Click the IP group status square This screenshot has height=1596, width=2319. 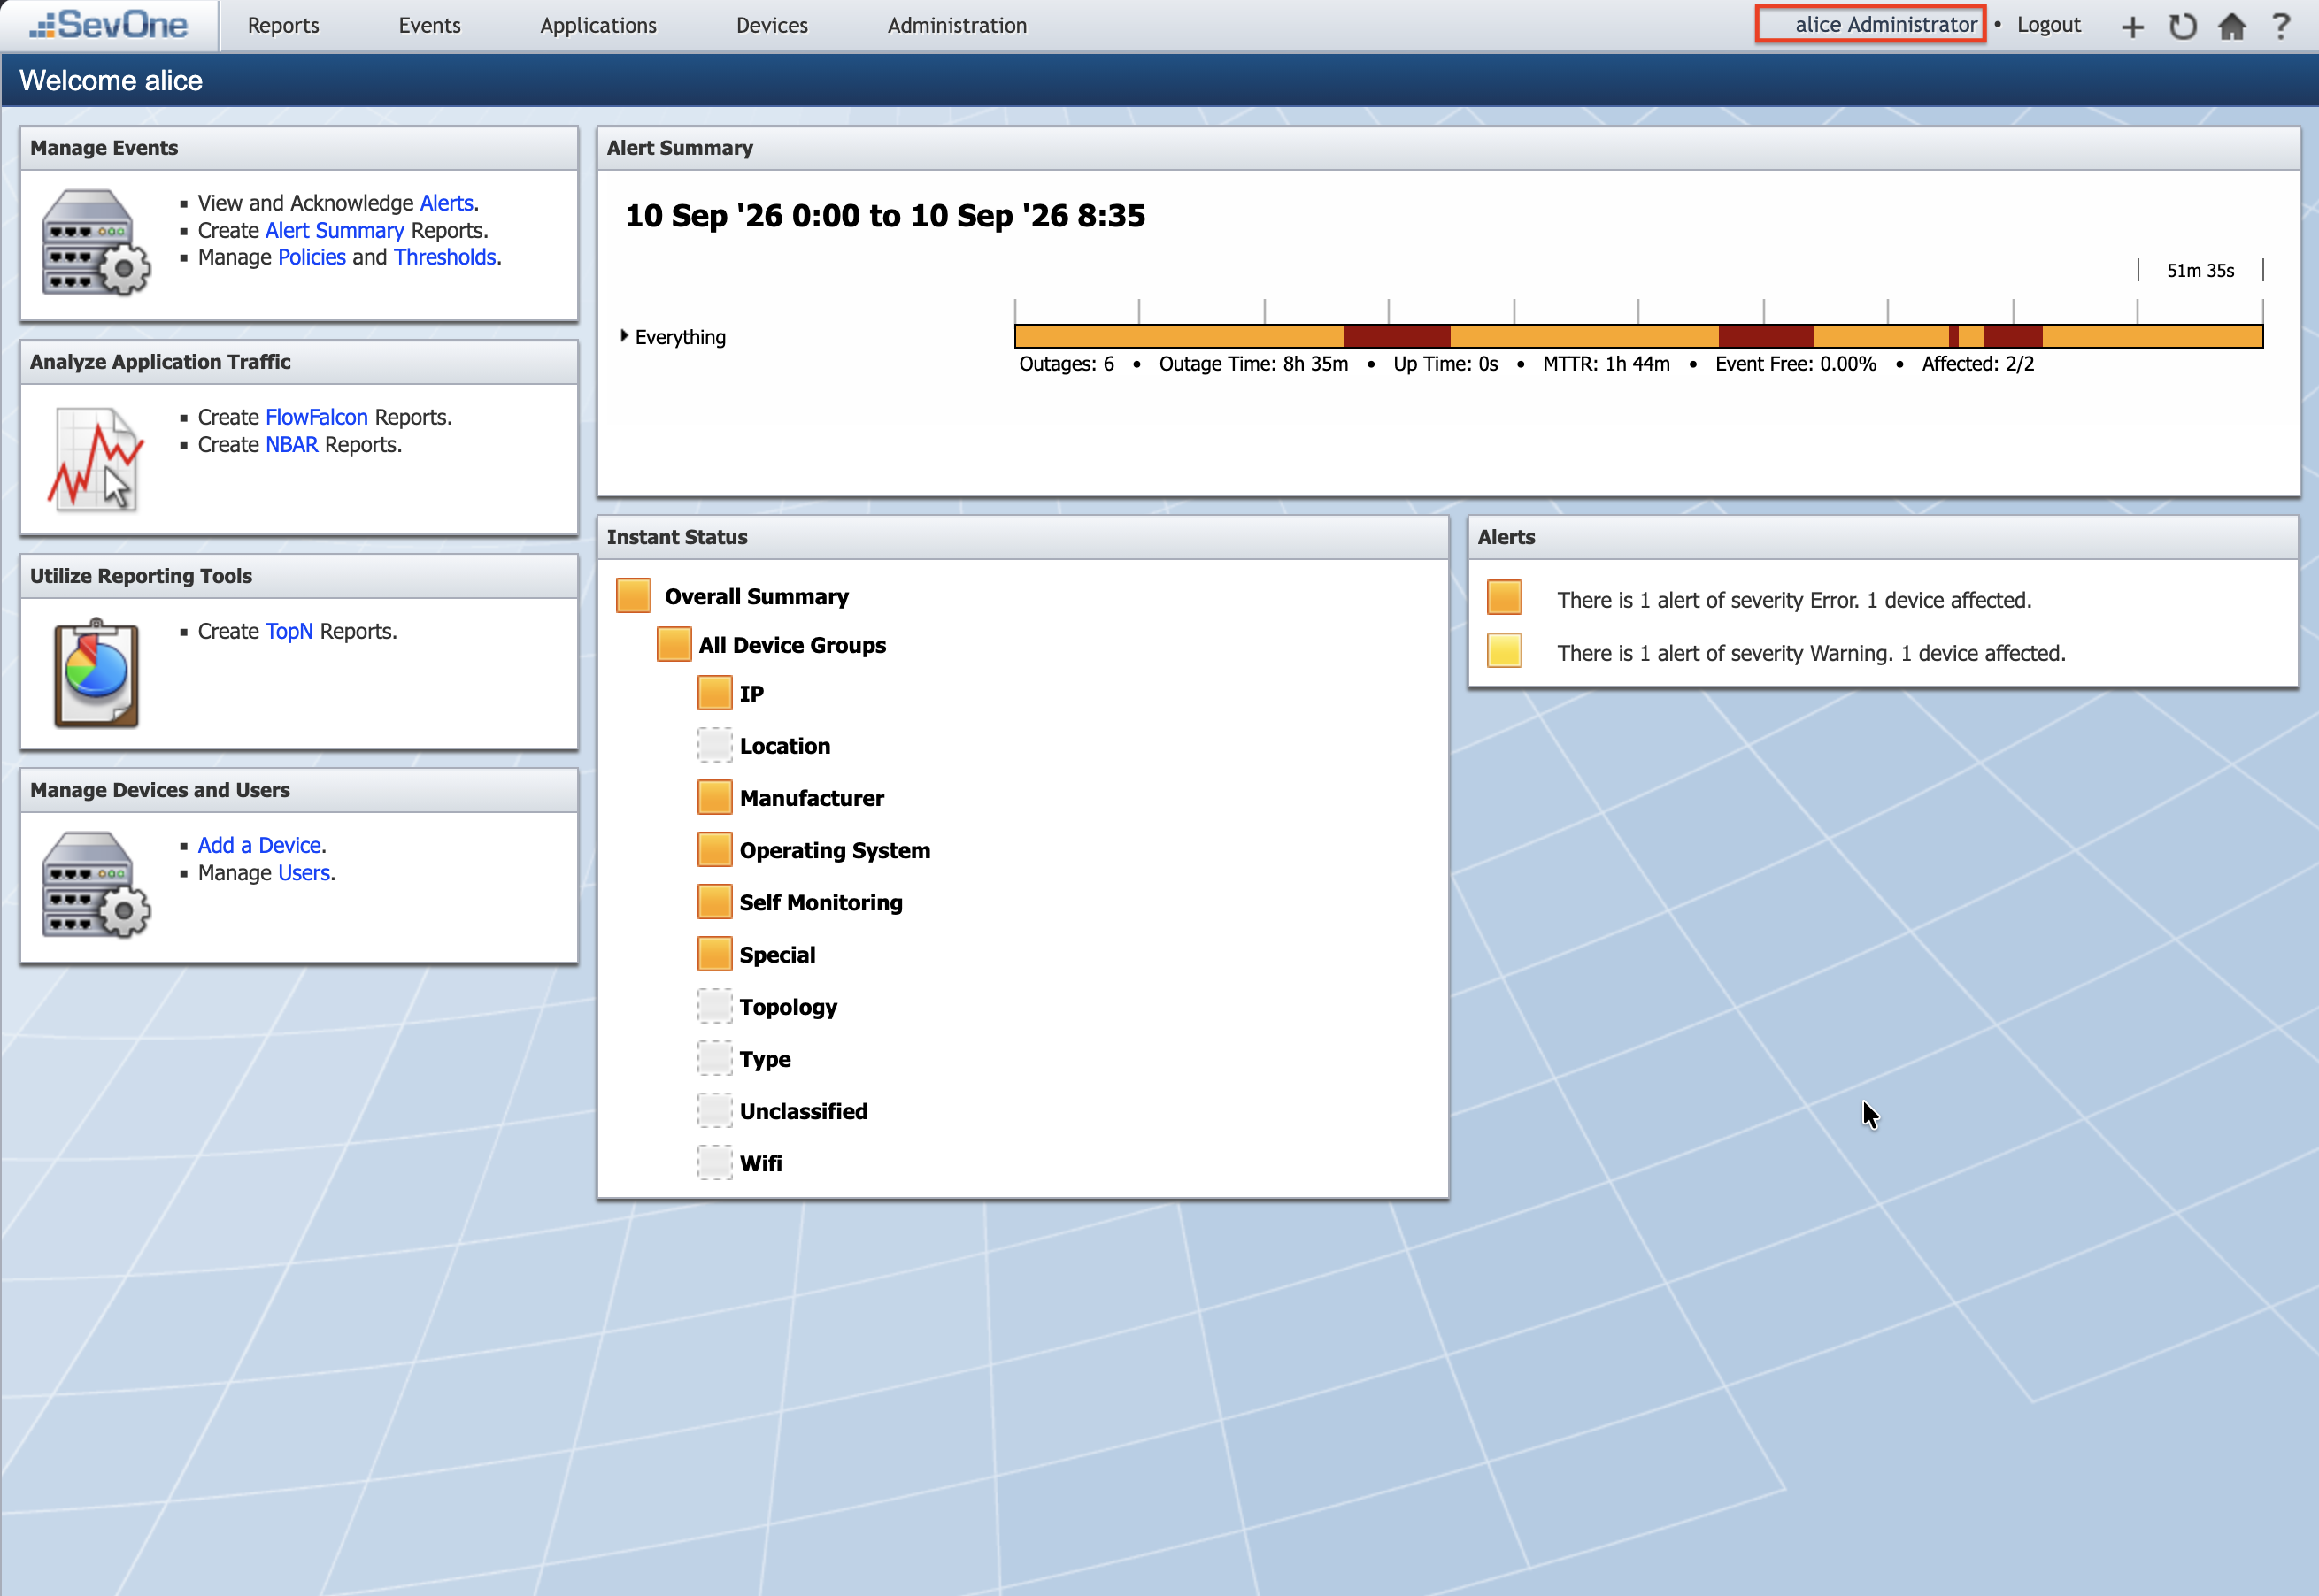click(714, 692)
